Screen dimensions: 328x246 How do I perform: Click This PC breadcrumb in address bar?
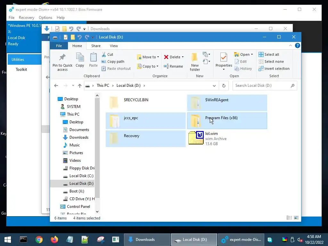click(x=103, y=86)
